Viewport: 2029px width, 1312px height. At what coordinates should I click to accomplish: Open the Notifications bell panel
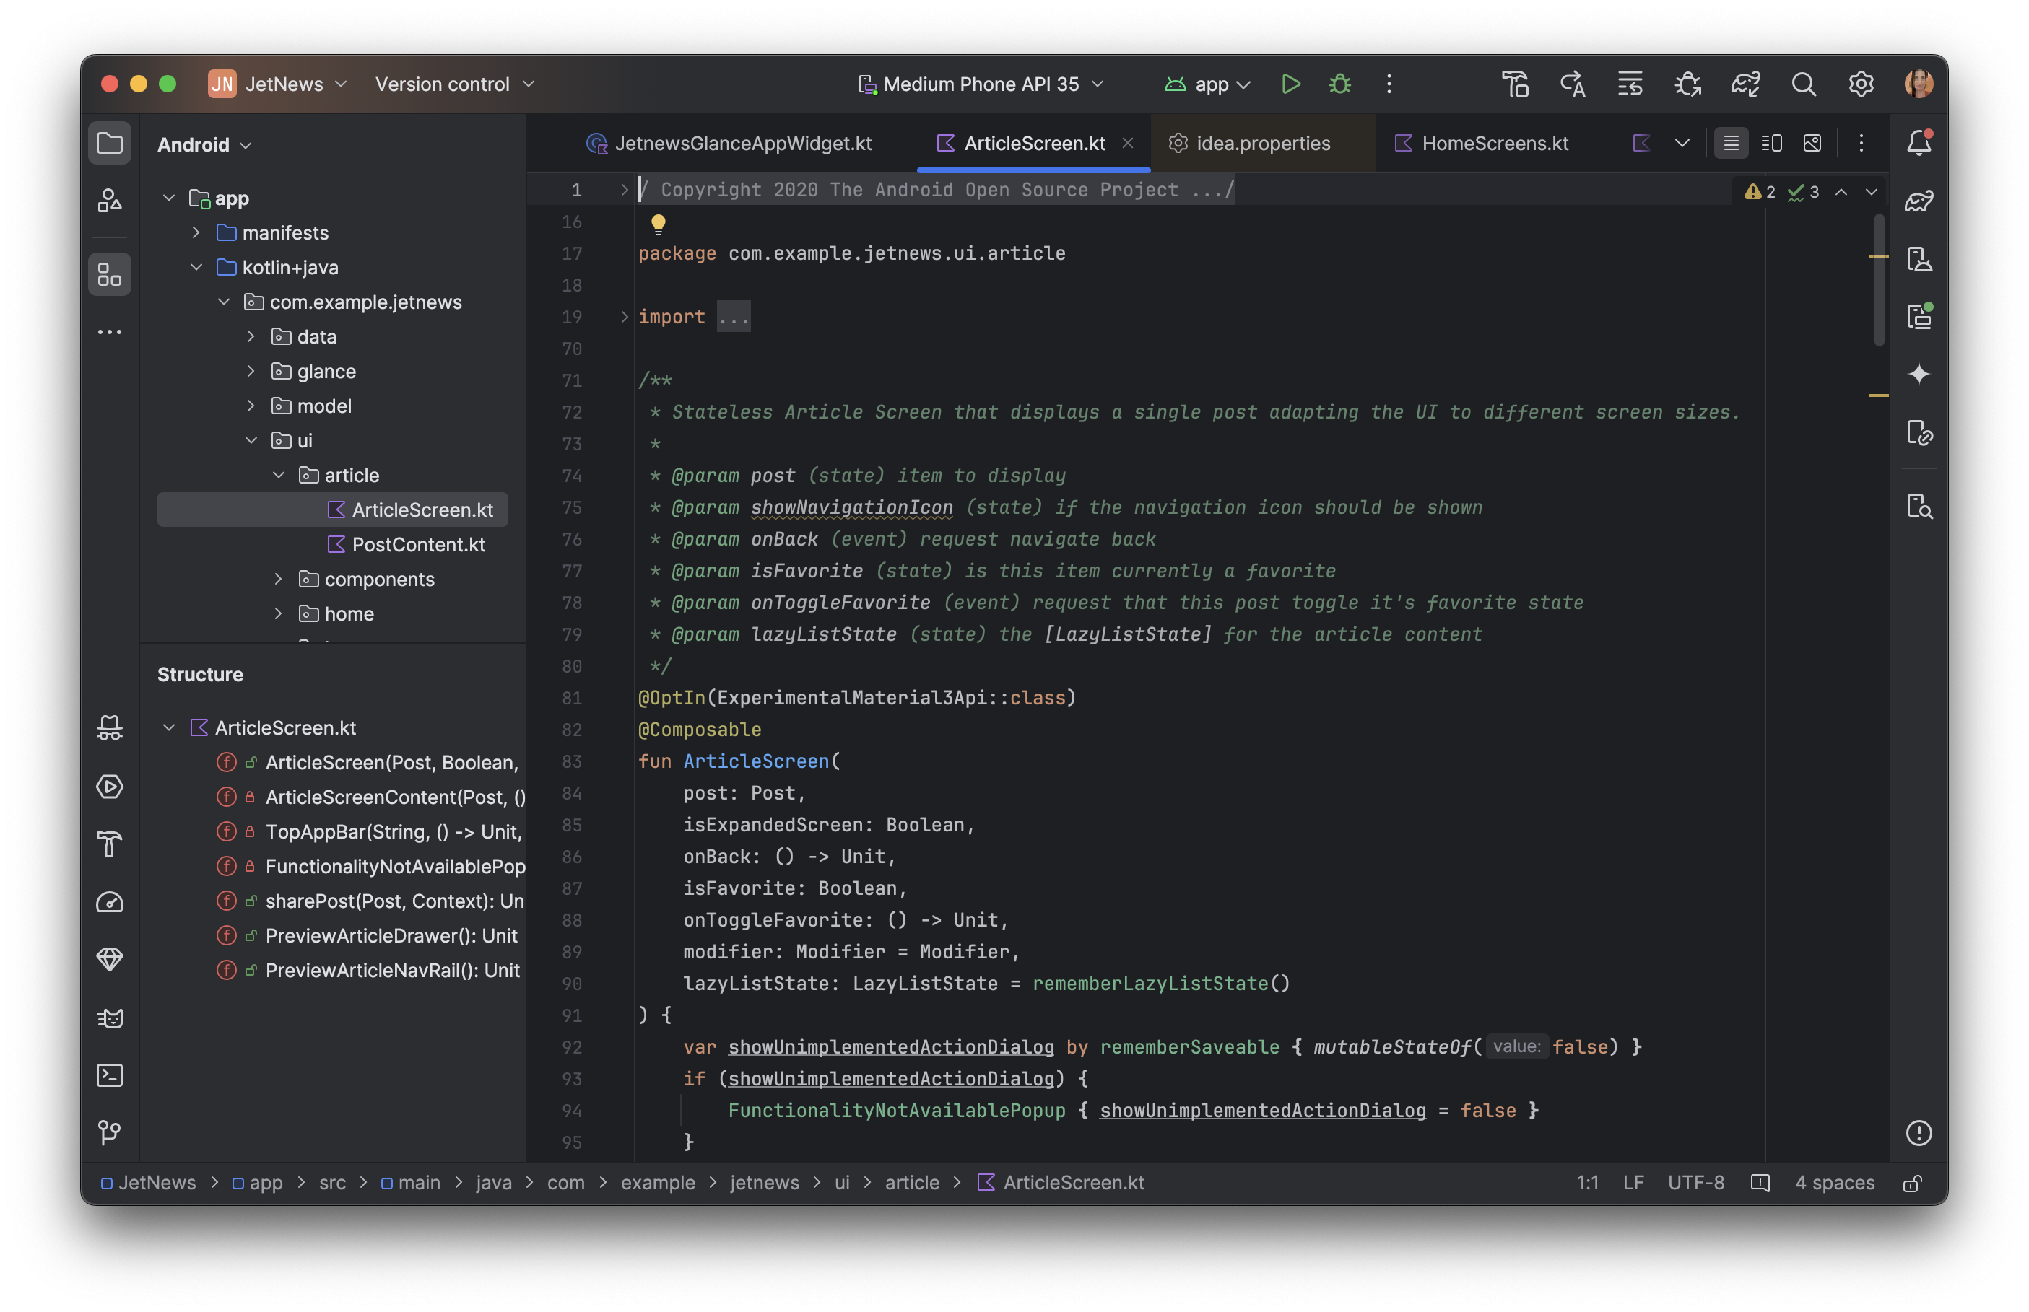pyautogui.click(x=1919, y=142)
